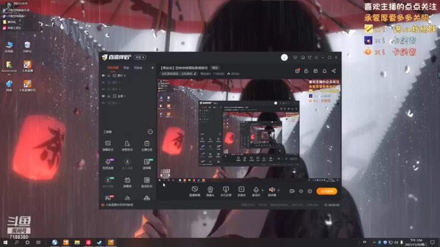Edit the stream category with the pencil icon
This screenshot has height=247, width=440.
coord(195,74)
